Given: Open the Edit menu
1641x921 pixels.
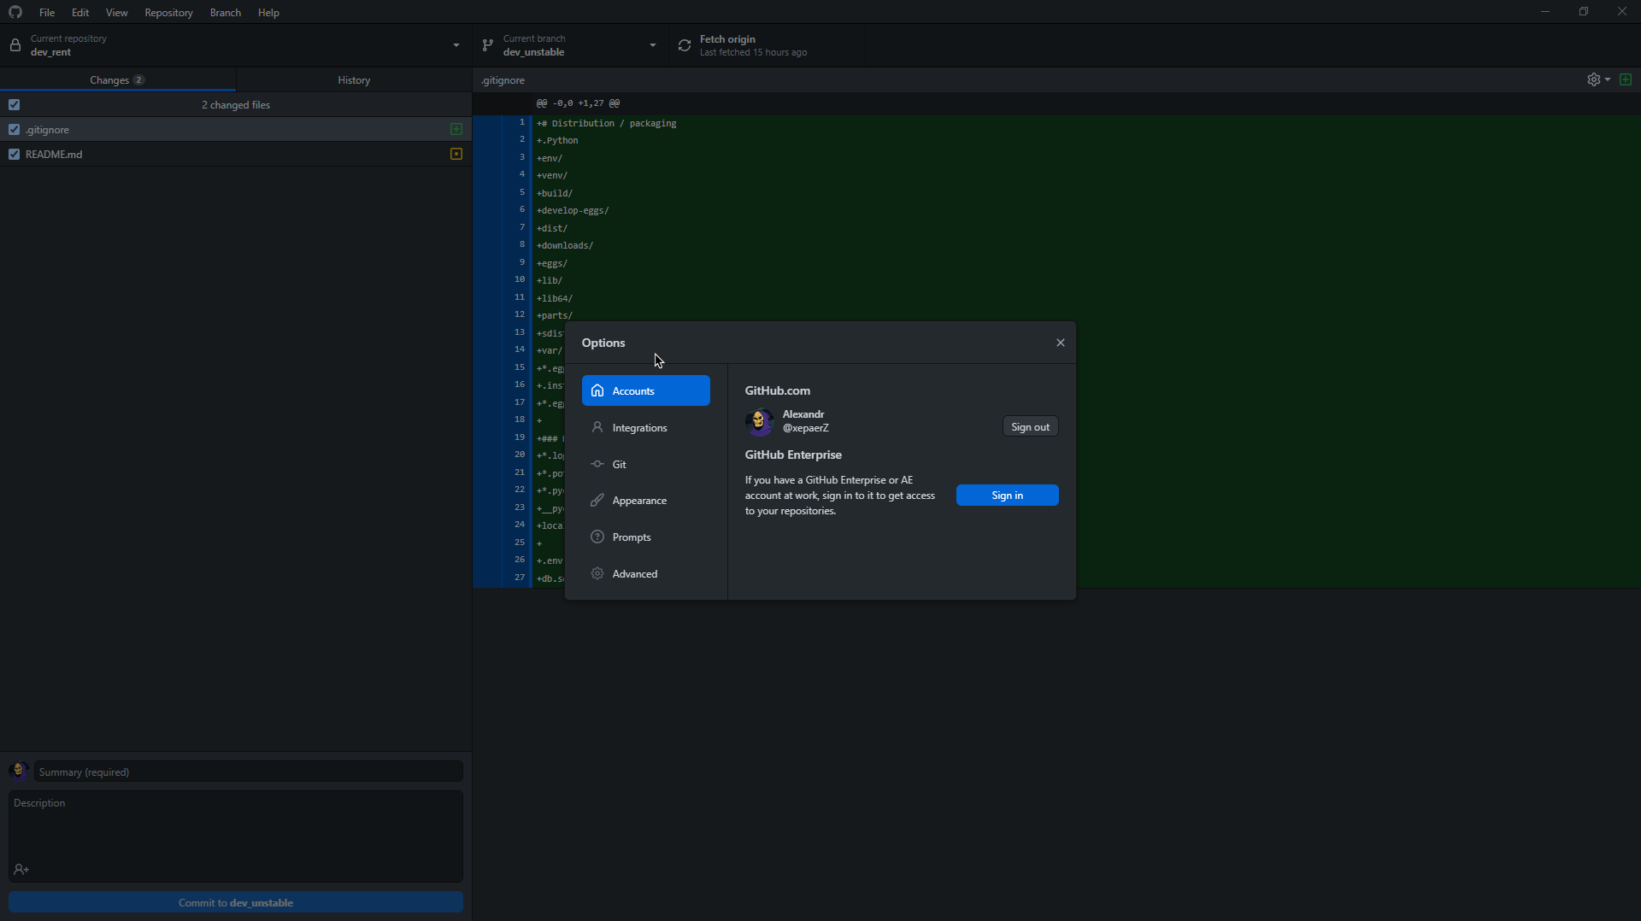Looking at the screenshot, I should click(x=80, y=12).
